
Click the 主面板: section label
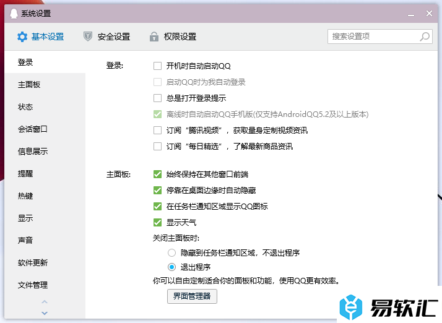click(118, 174)
